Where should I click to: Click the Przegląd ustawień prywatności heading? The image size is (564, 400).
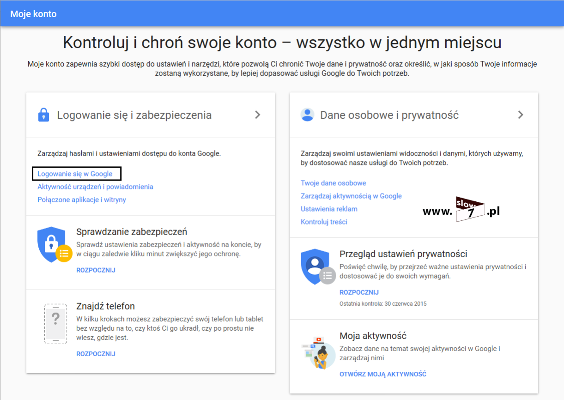(x=403, y=254)
